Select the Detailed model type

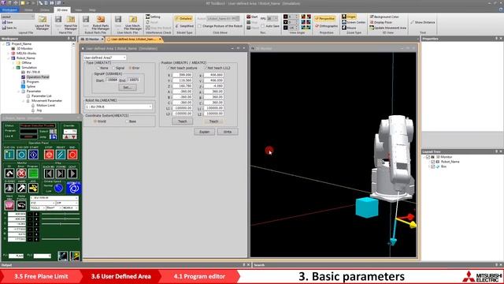[183, 19]
